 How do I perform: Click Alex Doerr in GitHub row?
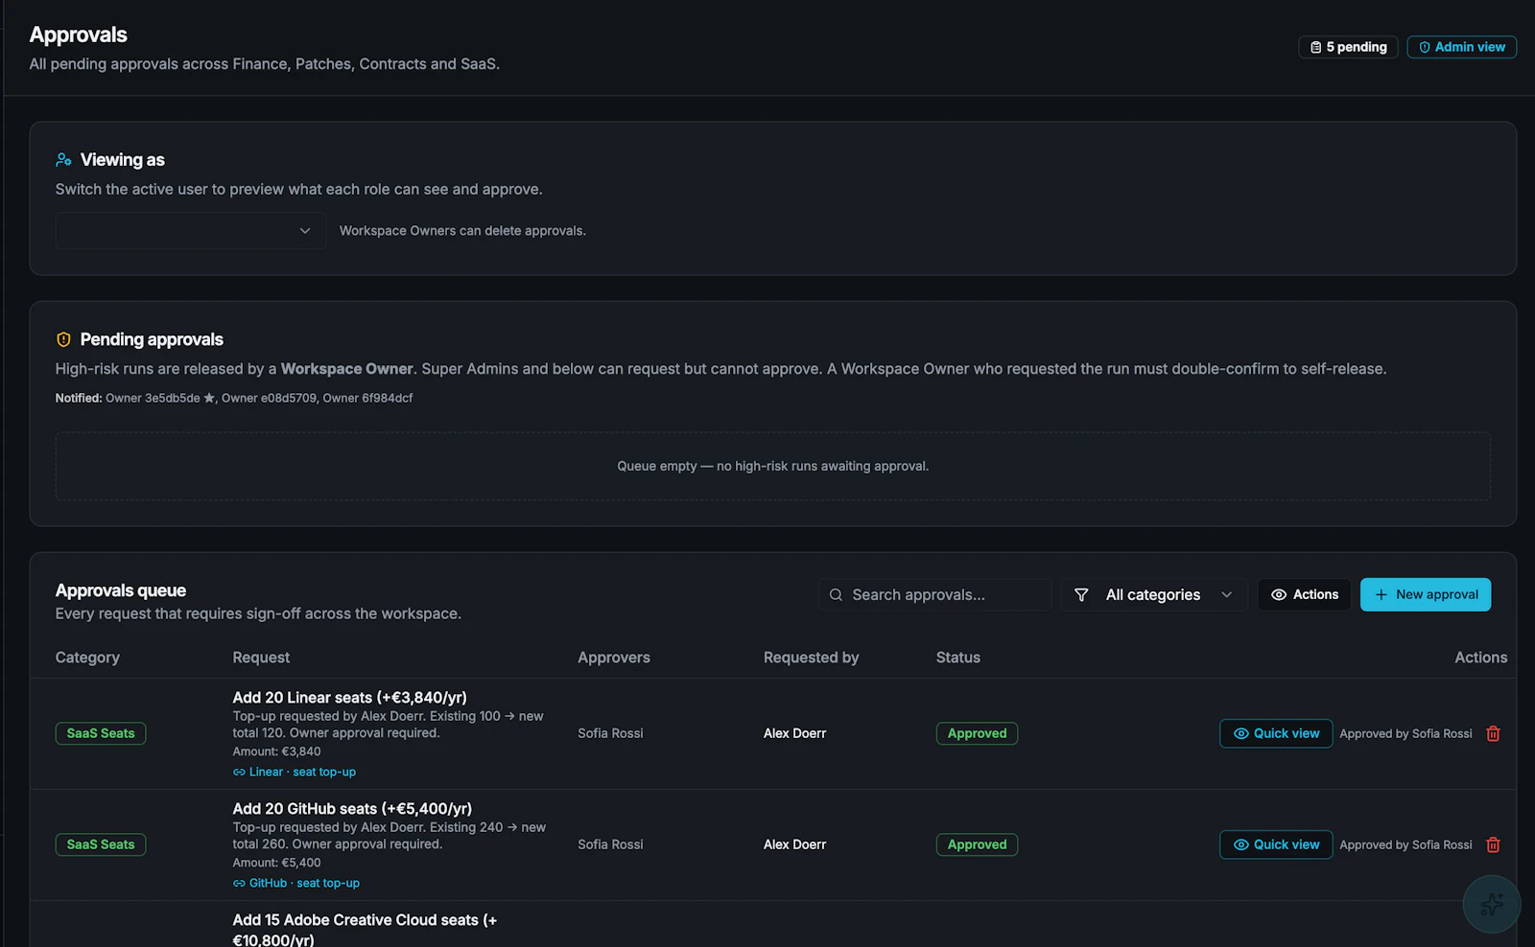(x=795, y=844)
